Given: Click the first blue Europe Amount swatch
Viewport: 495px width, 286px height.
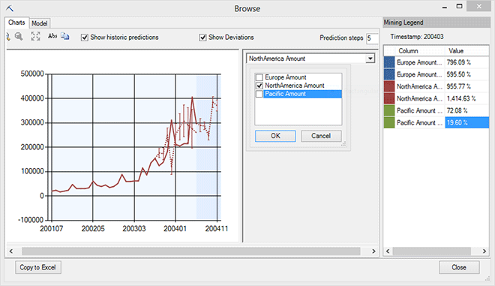Looking at the screenshot, I should [x=389, y=62].
